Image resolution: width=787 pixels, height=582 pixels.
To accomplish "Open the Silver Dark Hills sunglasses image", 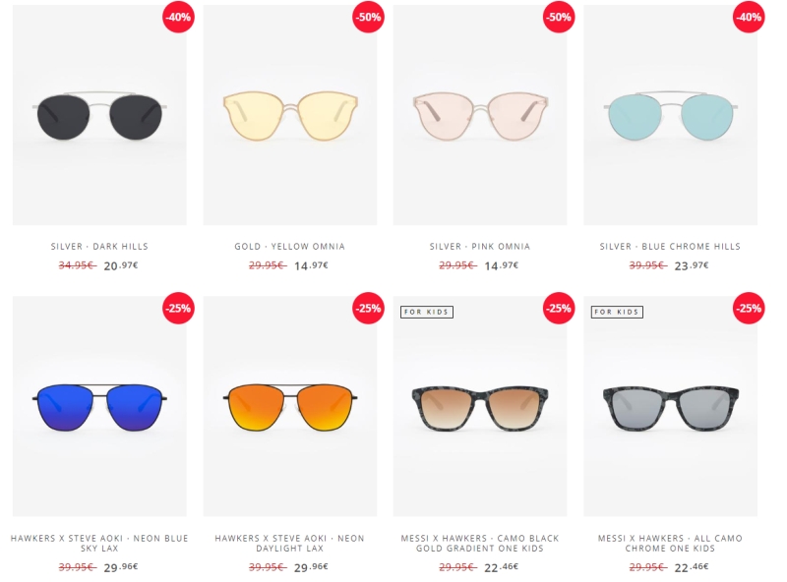I will 99,115.
